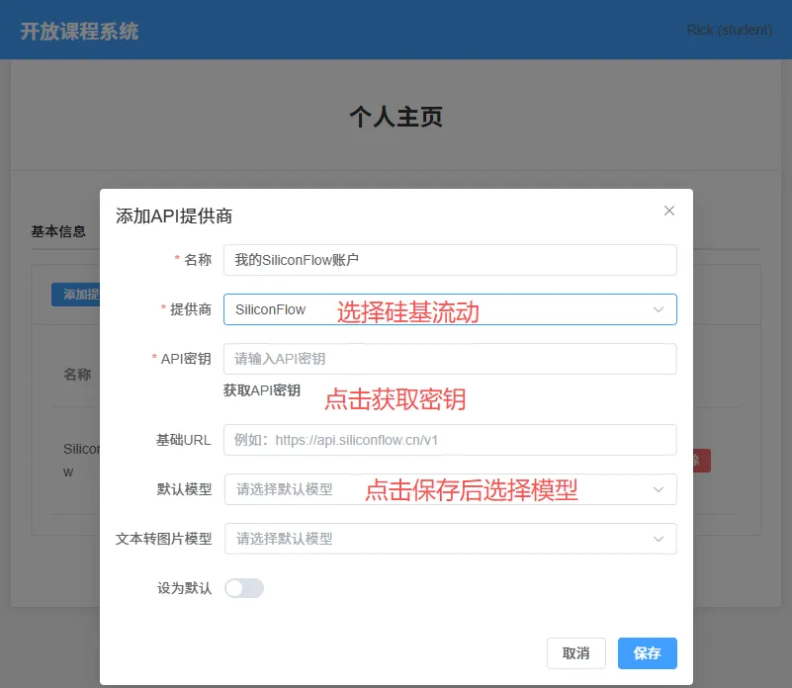Click the 请选择默认模型 box for 默认模型
Screen dimensions: 792x688
tap(450, 489)
